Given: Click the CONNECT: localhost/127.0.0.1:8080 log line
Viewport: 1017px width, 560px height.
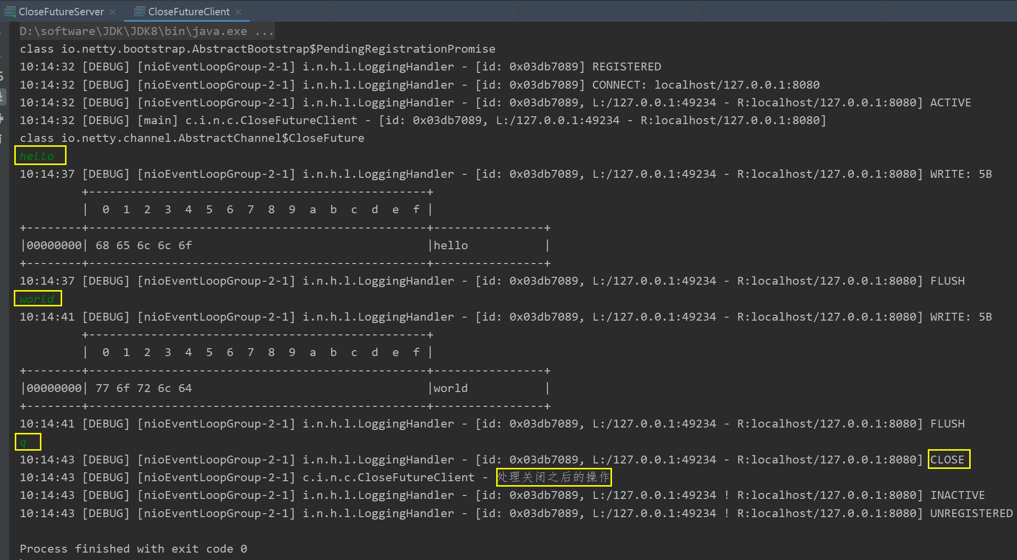Looking at the screenshot, I should click(x=420, y=85).
